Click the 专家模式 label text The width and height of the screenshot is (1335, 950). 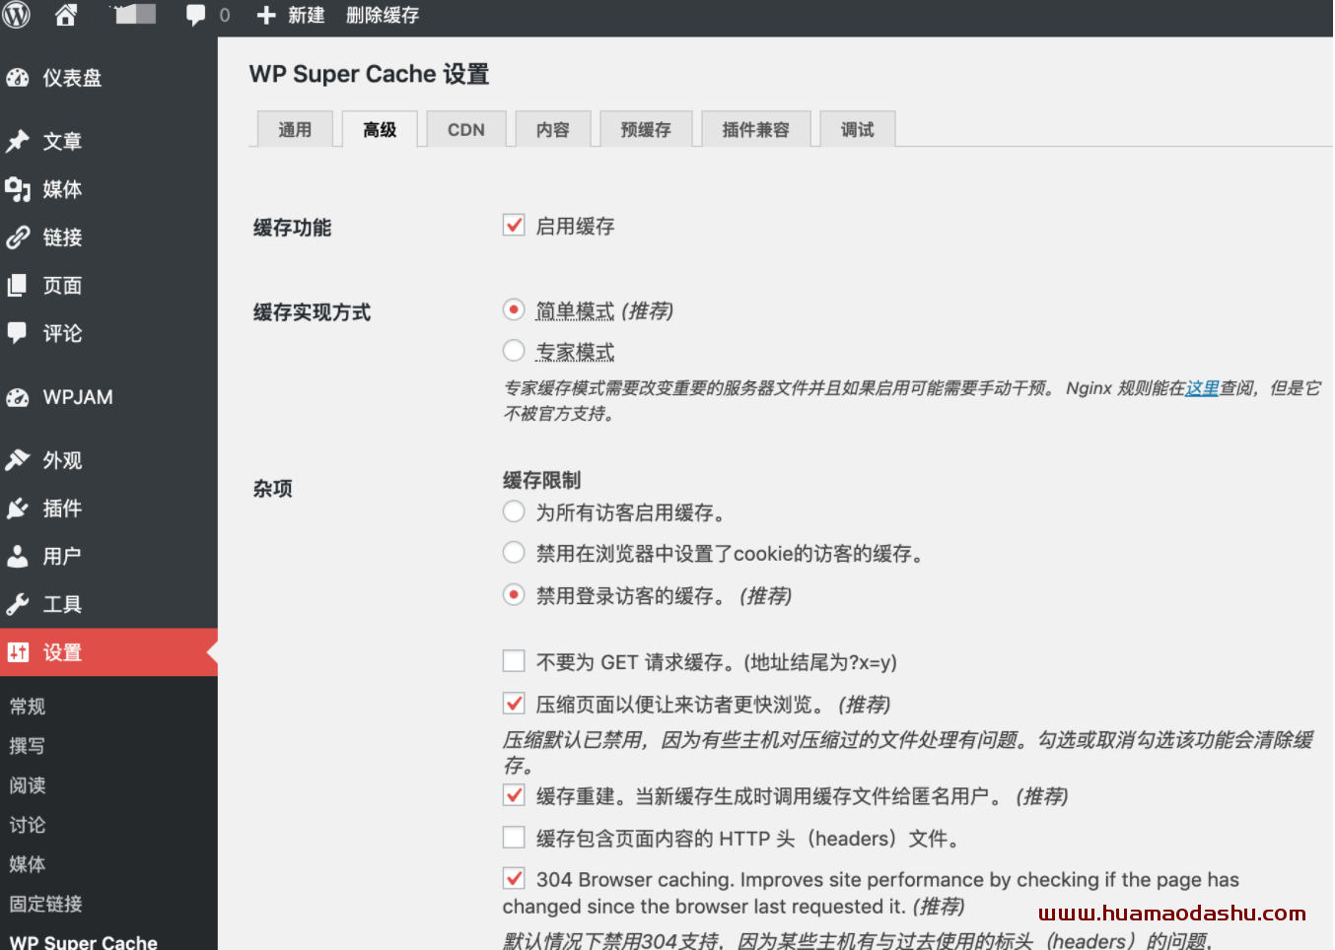pos(575,352)
